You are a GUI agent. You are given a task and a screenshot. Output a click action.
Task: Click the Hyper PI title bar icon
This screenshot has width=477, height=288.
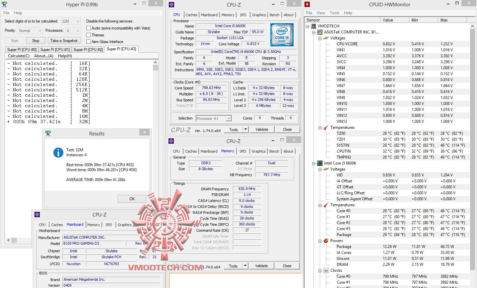[x=4, y=4]
